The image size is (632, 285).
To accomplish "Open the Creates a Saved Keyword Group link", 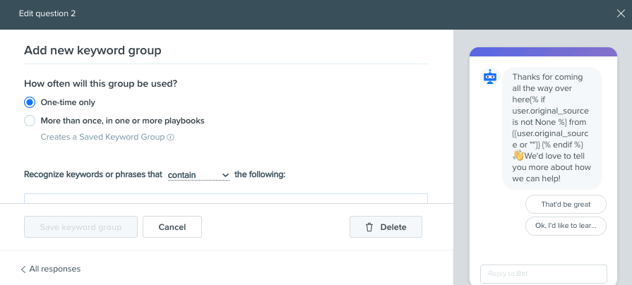I will 102,138.
